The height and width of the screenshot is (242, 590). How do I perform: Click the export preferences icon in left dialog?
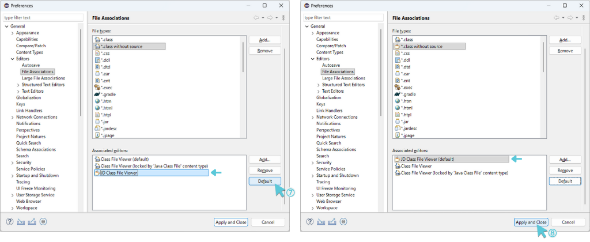(x=32, y=221)
